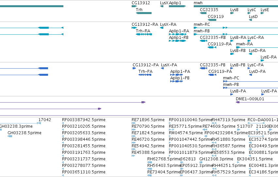278x177 pixels.
Task: Select EST RE54942.5prime
Action: click(148, 146)
